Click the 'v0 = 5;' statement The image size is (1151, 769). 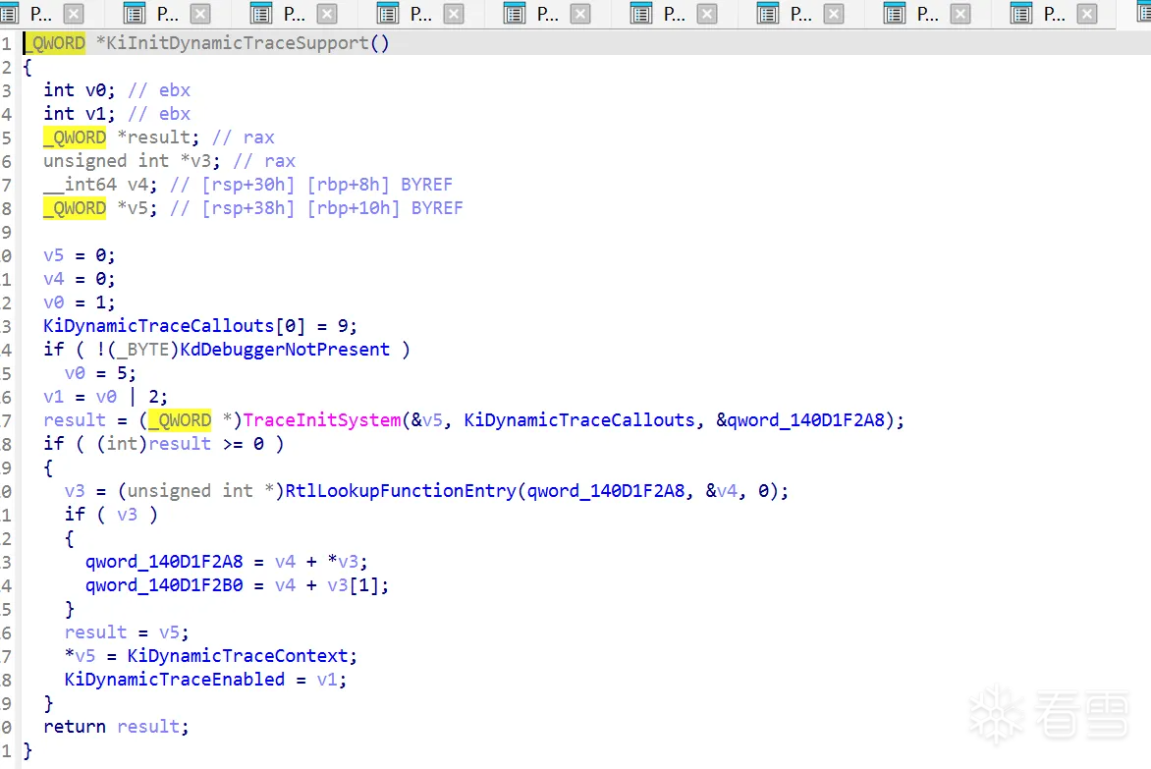(100, 373)
